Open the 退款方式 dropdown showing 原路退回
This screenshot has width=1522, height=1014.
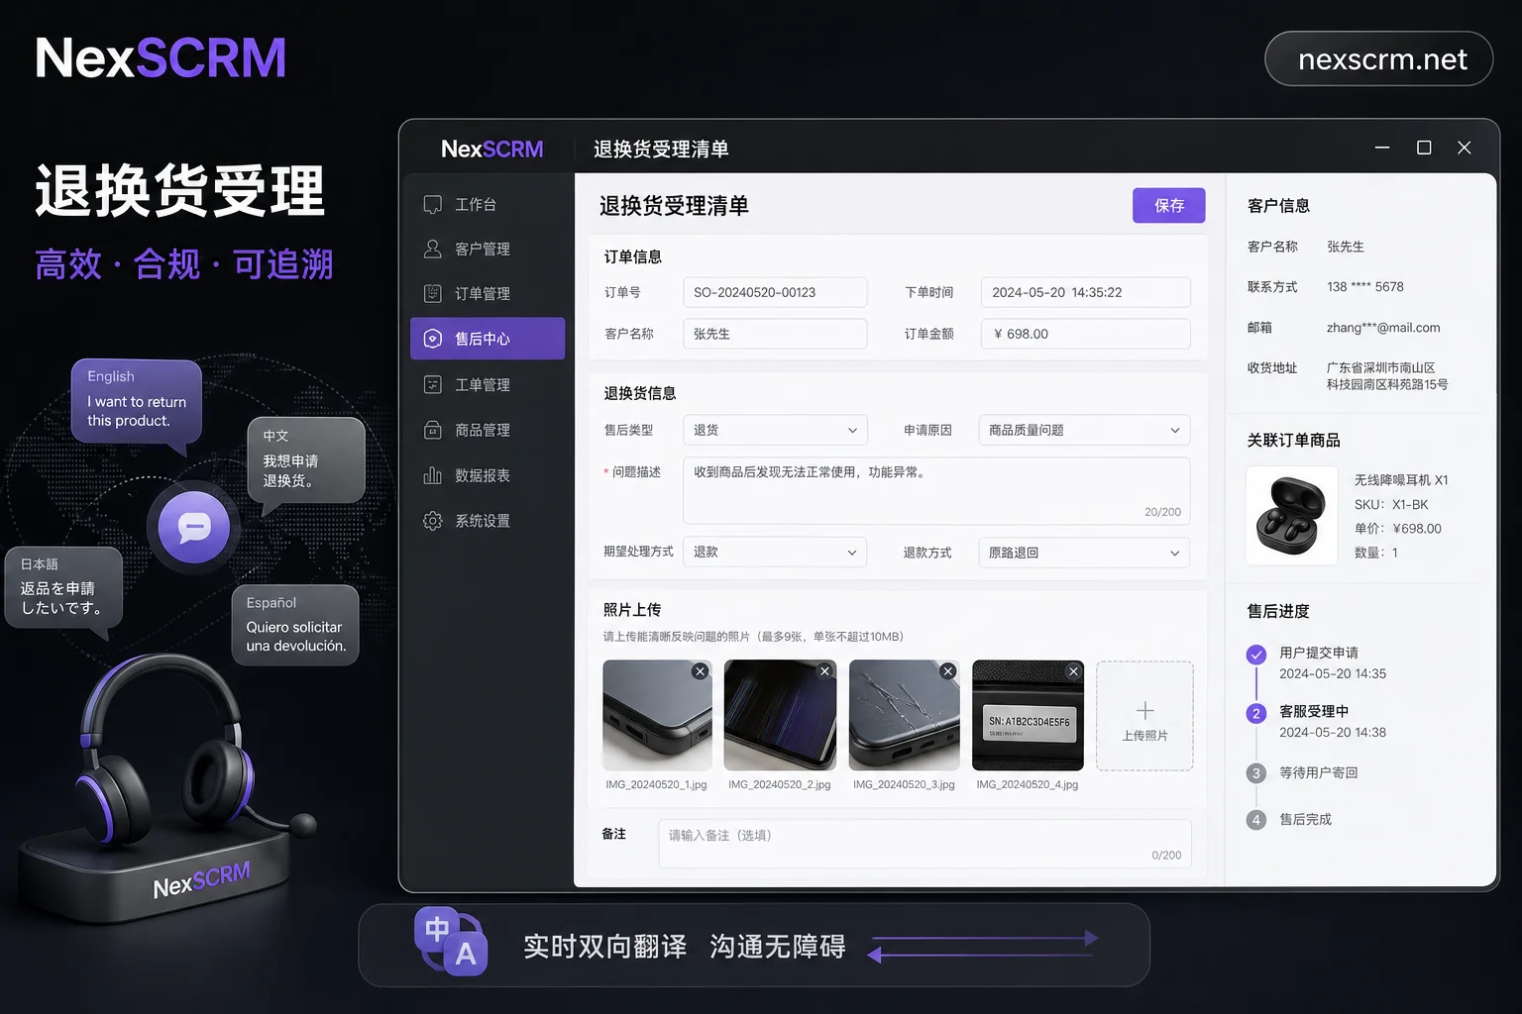coord(1084,553)
